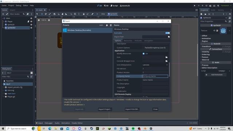233x131 pixels.
Task: Click Export PCK/ZIP button
Action: [132, 109]
